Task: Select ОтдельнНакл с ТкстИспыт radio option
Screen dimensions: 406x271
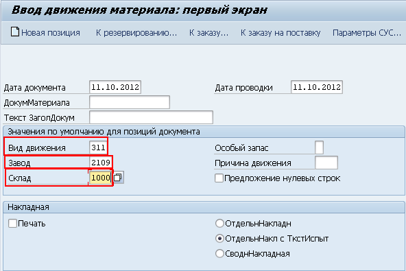Action: coord(219,238)
